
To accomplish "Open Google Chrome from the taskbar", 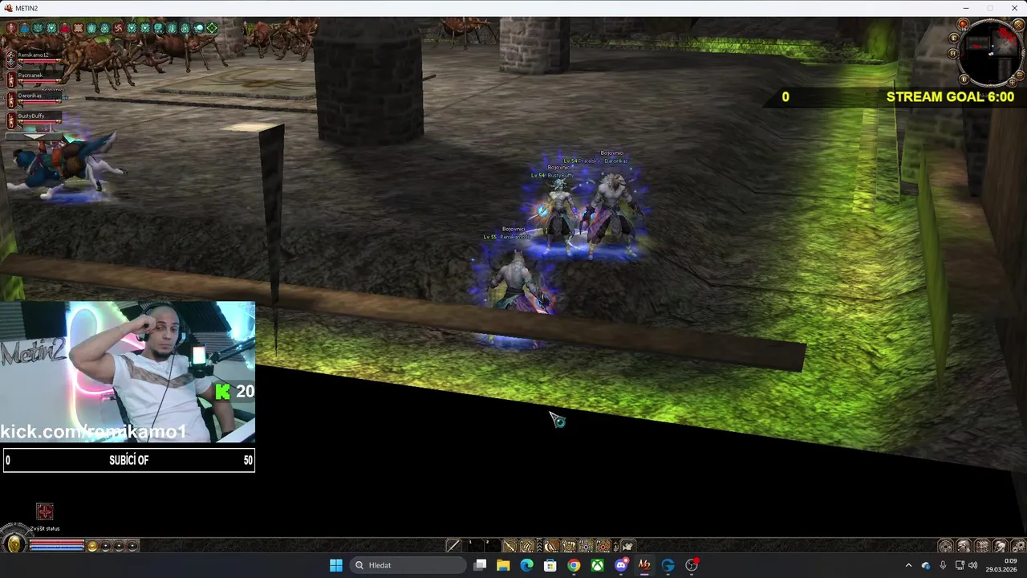I will click(x=574, y=565).
